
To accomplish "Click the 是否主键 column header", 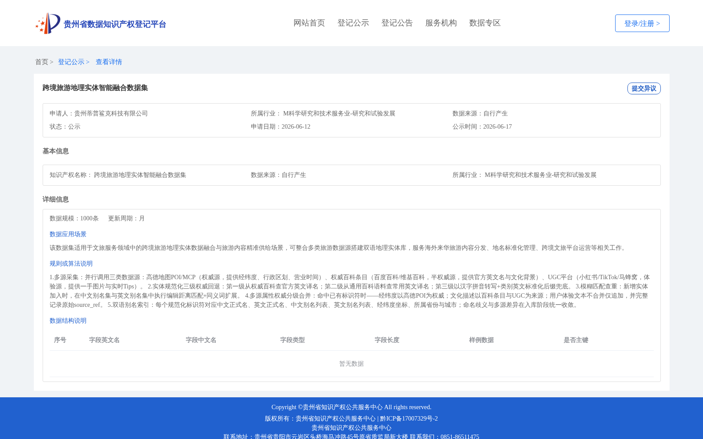I will coord(576,340).
